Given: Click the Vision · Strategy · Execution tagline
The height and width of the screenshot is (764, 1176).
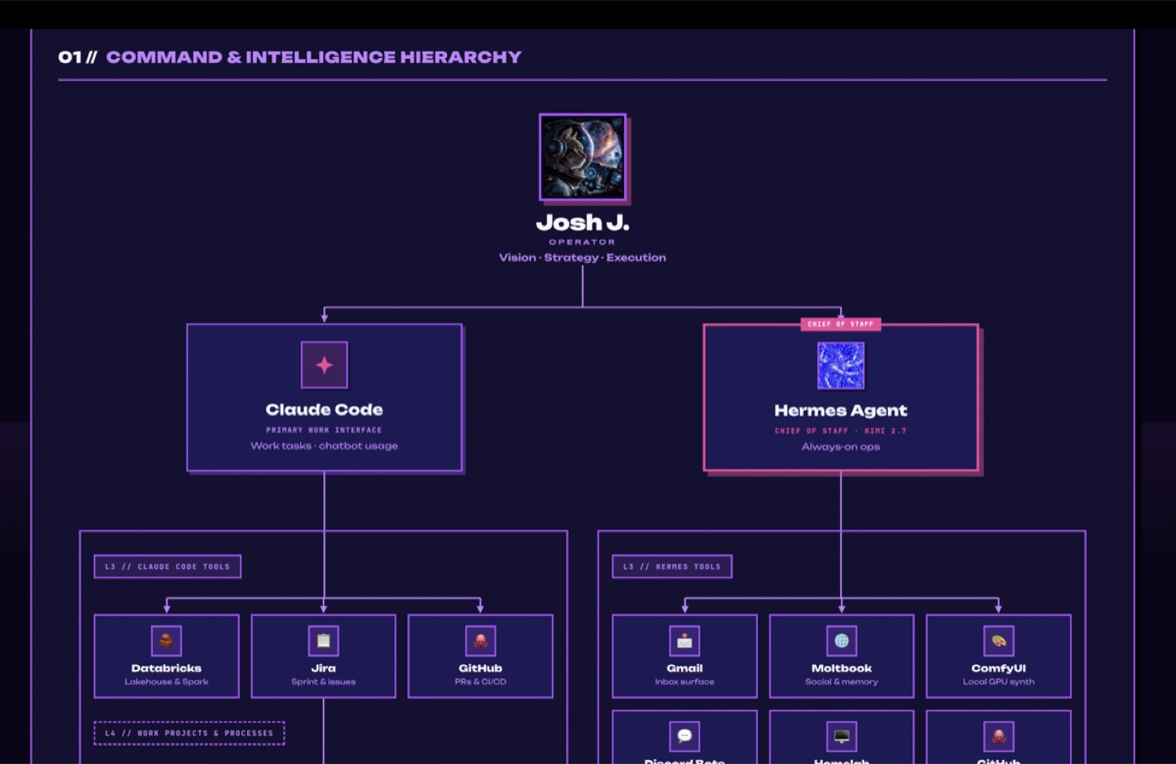Looking at the screenshot, I should click(582, 257).
